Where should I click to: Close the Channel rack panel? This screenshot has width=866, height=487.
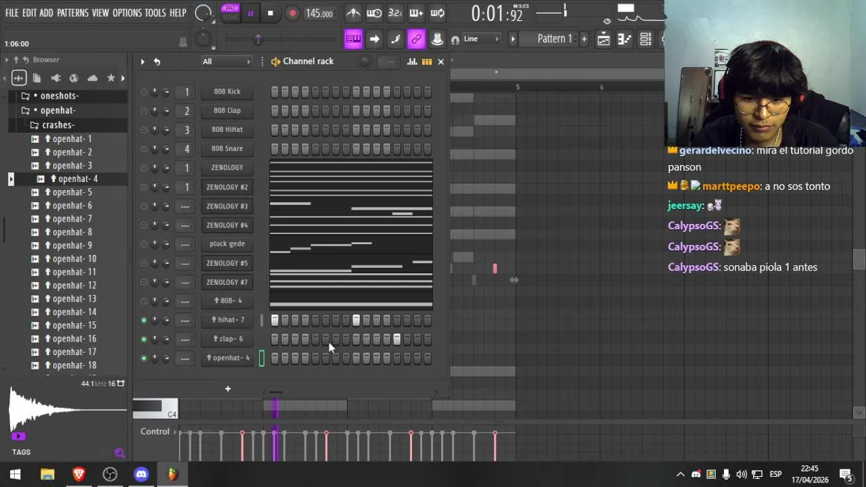click(441, 62)
